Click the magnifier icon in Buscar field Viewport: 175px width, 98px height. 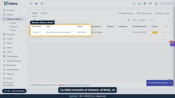tap(168, 20)
